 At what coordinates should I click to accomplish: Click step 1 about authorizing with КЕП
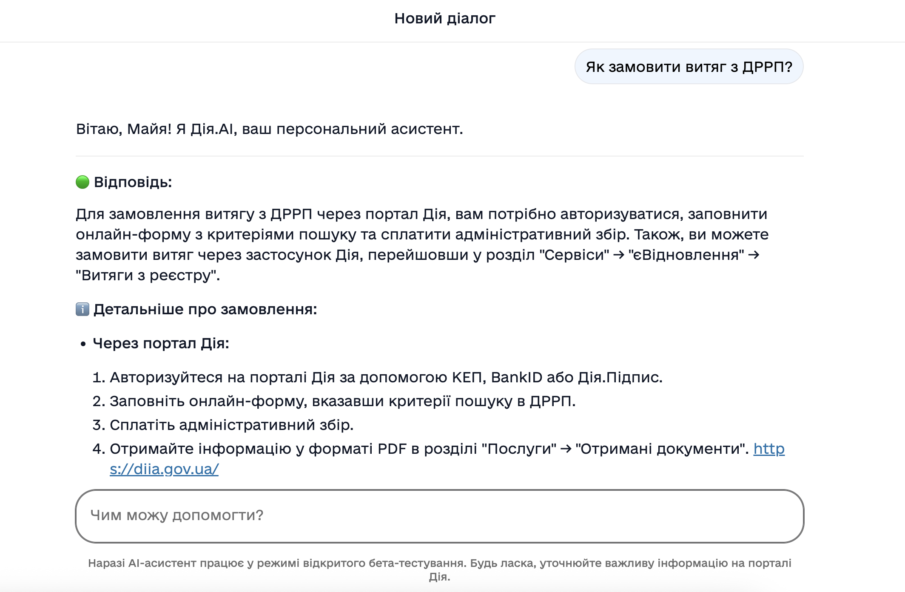386,377
